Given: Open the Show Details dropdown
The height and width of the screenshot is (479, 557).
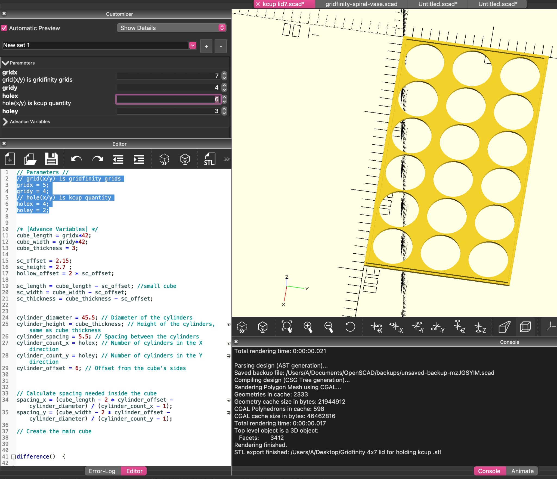Looking at the screenshot, I should (x=171, y=28).
